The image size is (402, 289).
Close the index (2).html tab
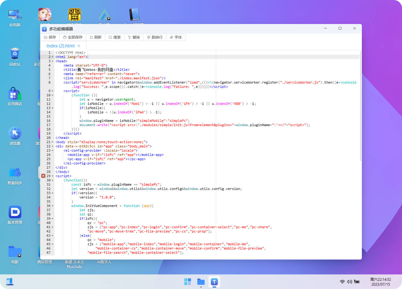79,46
